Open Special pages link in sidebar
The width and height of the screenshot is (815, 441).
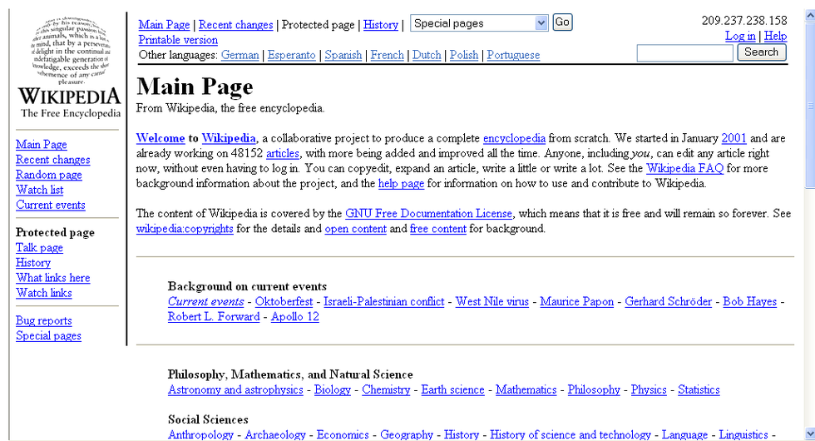(x=48, y=335)
